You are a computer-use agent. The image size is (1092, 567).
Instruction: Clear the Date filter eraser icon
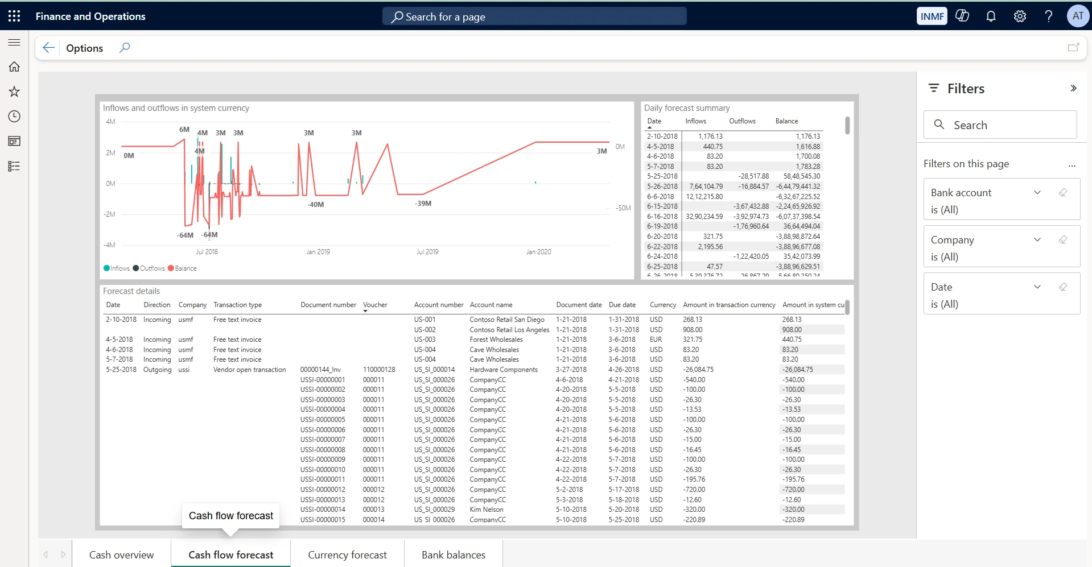1062,287
